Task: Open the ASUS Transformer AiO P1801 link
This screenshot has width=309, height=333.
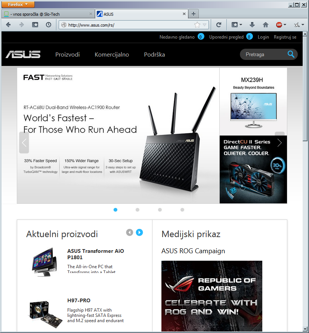Action: pos(96,254)
